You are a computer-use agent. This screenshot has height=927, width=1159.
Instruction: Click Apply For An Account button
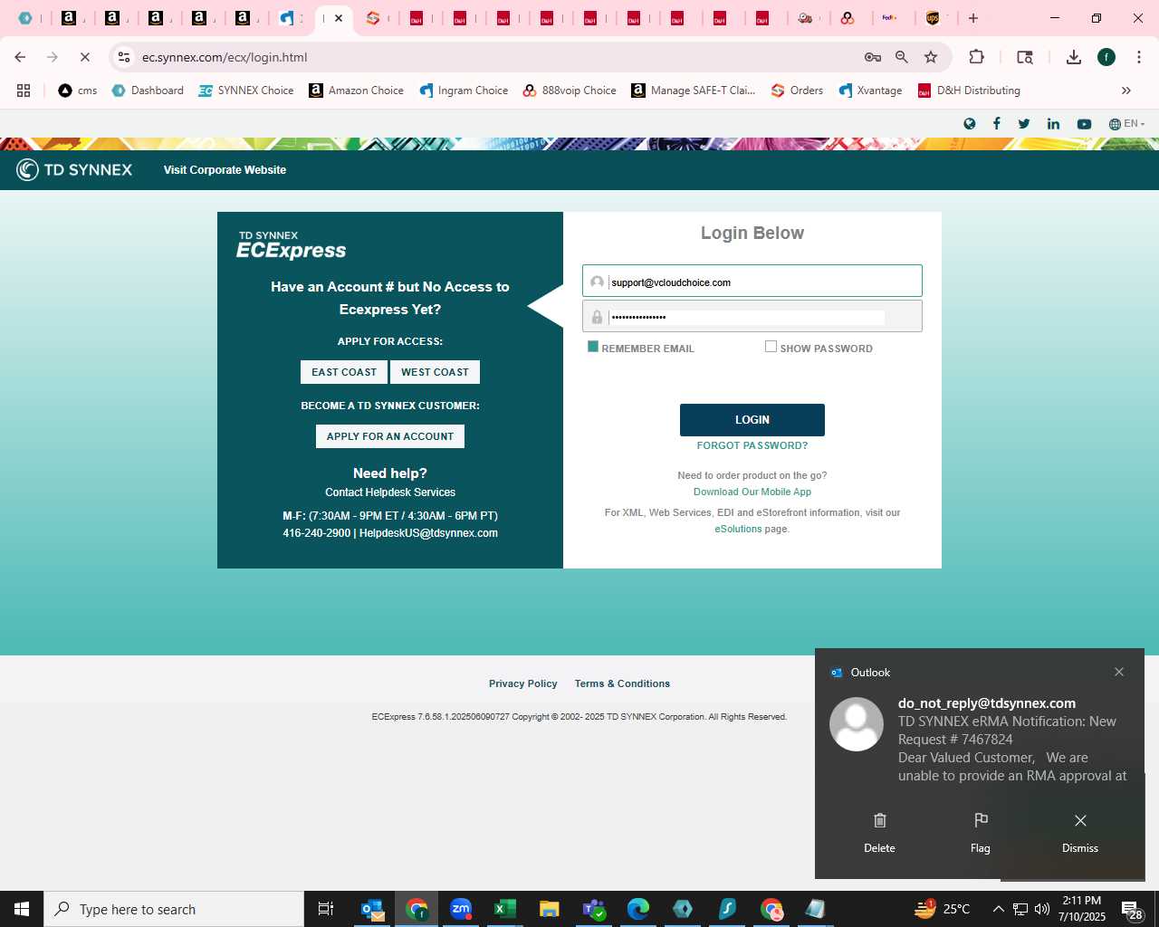tap(390, 436)
